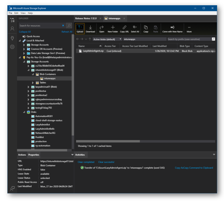Click Clone with New Name
Viewport: 224px width, 201px height.
point(172,29)
